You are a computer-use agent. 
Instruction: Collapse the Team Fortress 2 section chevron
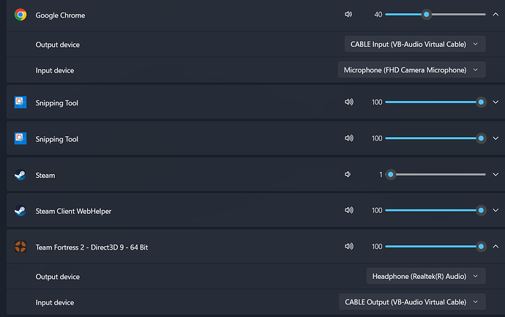pyautogui.click(x=495, y=247)
